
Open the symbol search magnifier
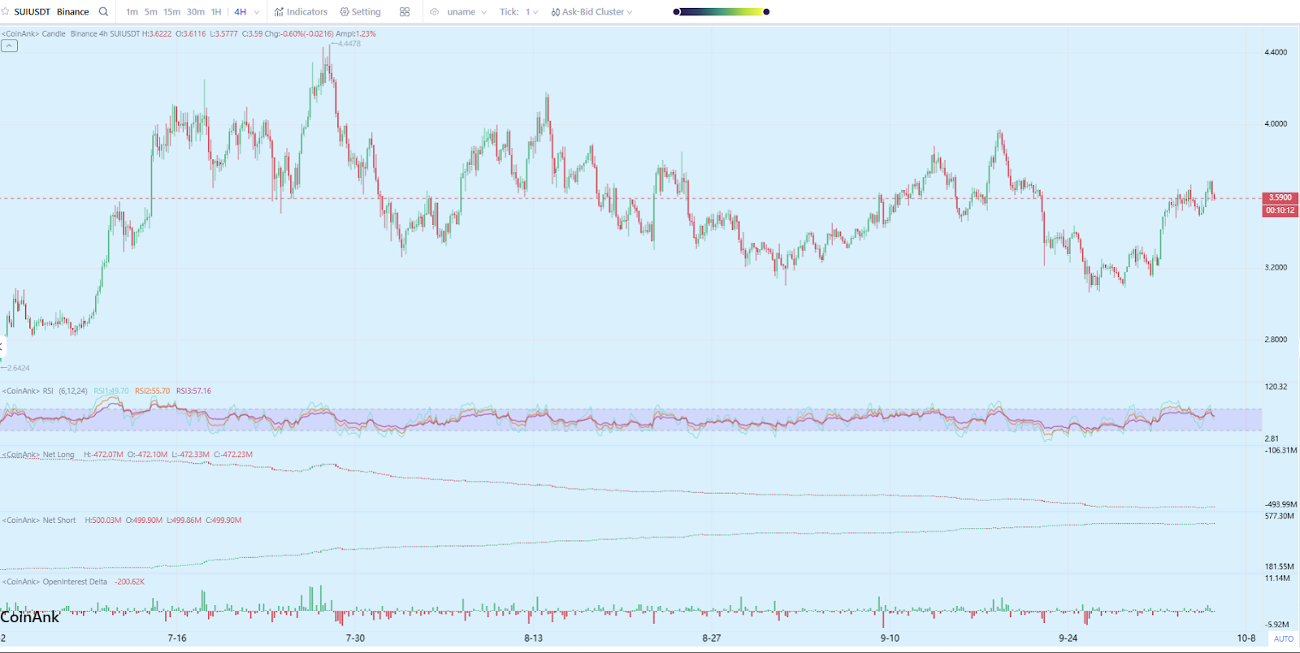103,12
